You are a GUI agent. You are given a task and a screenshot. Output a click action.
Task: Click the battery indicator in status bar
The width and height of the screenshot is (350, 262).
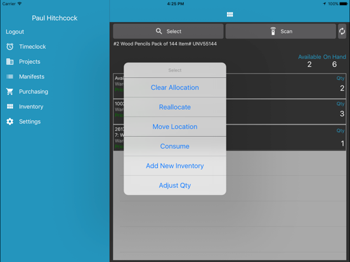click(343, 4)
